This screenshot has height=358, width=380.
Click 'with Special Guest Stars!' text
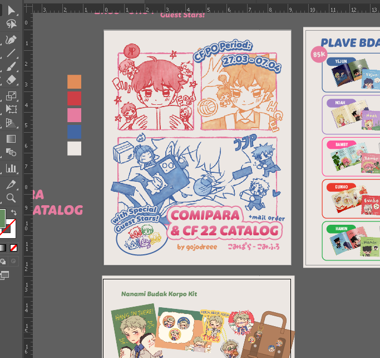(136, 219)
